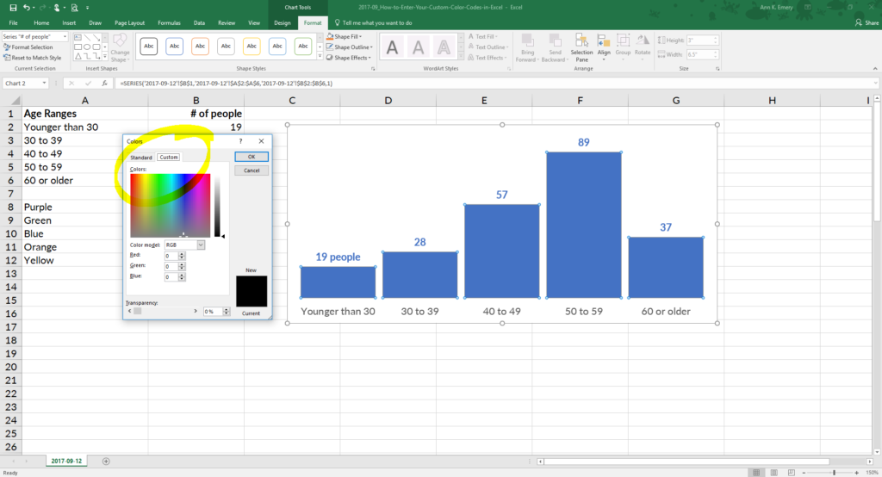This screenshot has width=882, height=477.
Task: Expand the Name Box dropdown
Action: pos(43,84)
